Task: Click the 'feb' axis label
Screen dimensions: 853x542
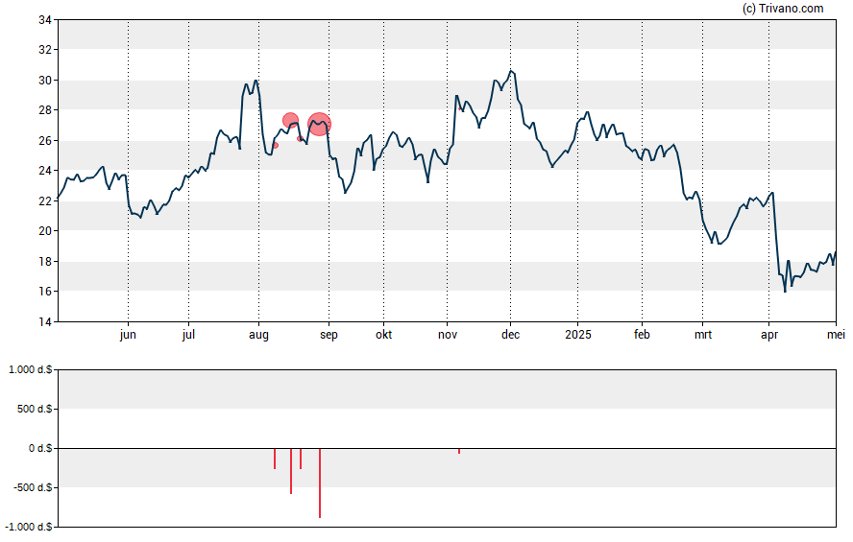Action: tap(642, 335)
